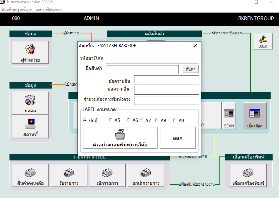The image size is (279, 198).
Task: Click the ออก exit button in dialog
Action: coord(178,137)
